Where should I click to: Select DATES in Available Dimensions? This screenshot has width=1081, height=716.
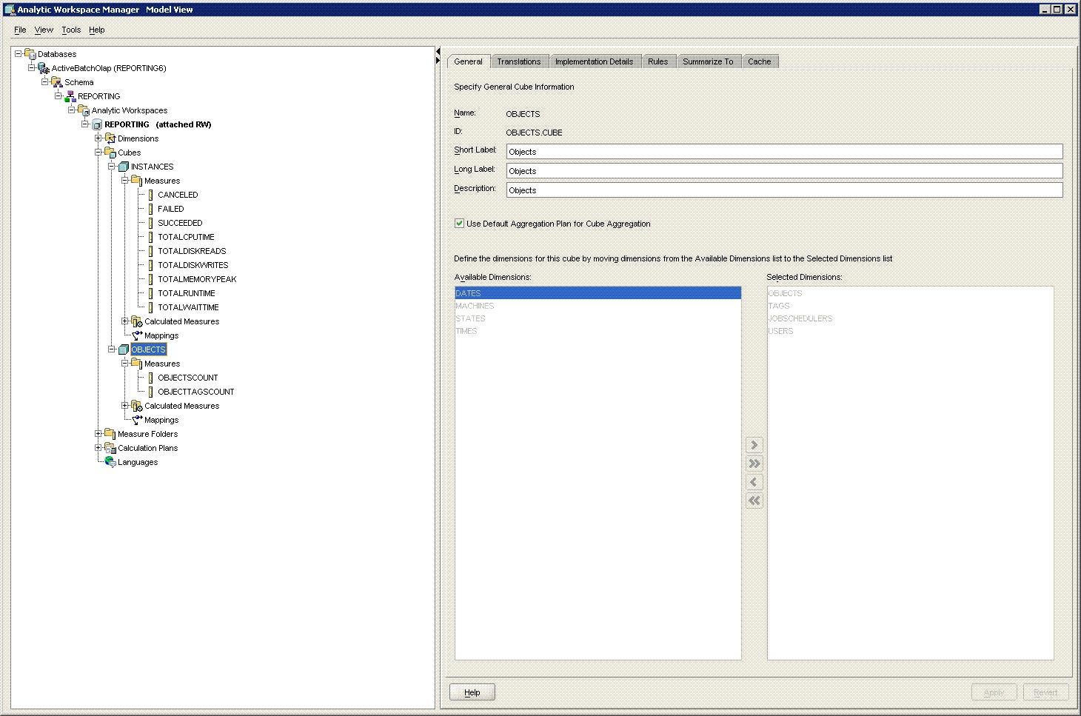coord(598,293)
